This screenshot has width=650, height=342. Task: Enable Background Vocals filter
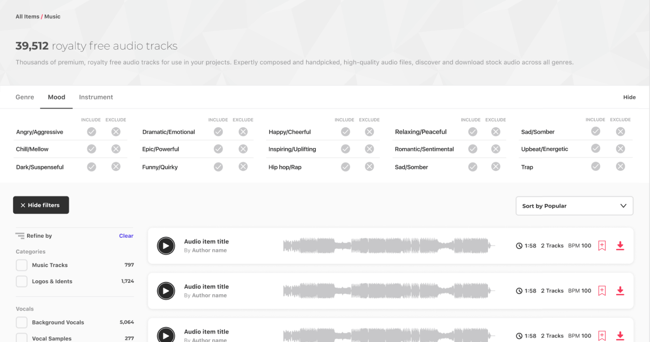click(22, 323)
